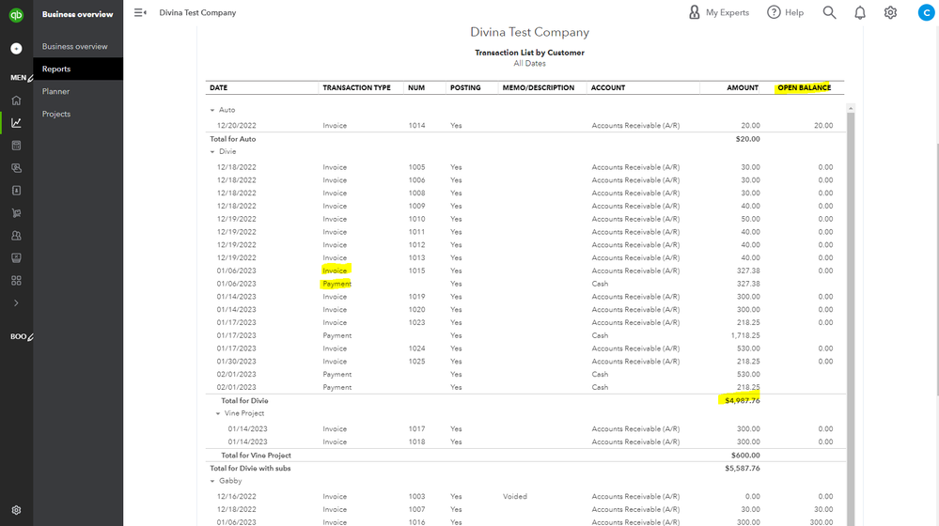Select the Business overview chart sidebar icon
This screenshot has width=939, height=526.
pyautogui.click(x=16, y=123)
